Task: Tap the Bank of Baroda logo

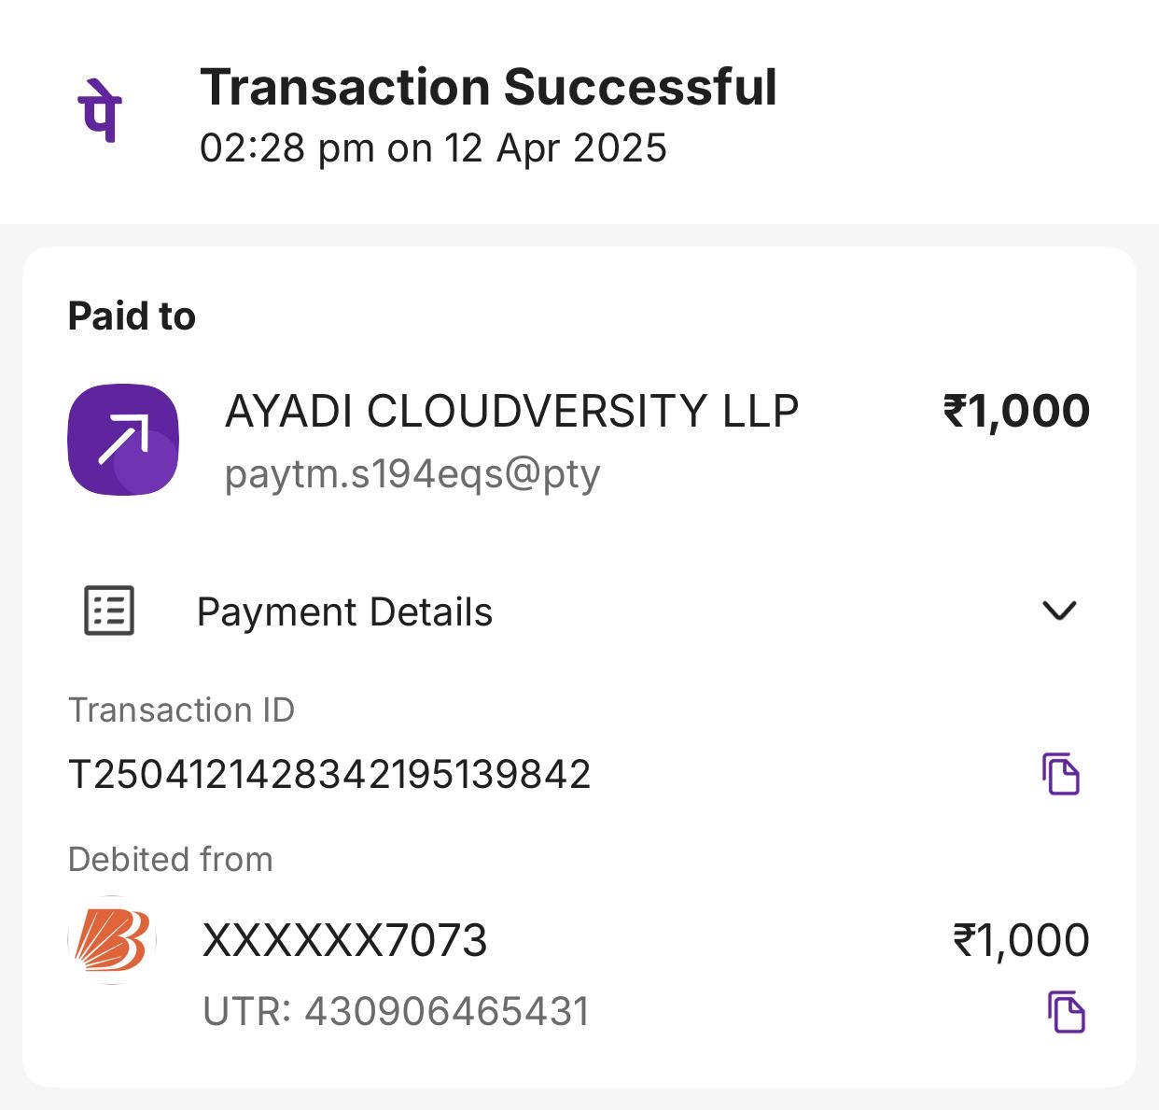Action: (x=113, y=940)
